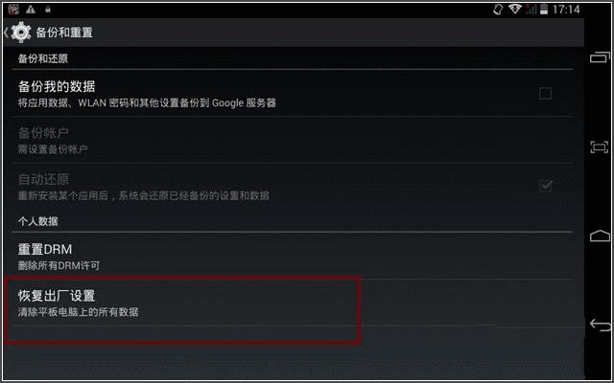Open recent apps from navigation bar
The image size is (614, 383).
click(600, 57)
